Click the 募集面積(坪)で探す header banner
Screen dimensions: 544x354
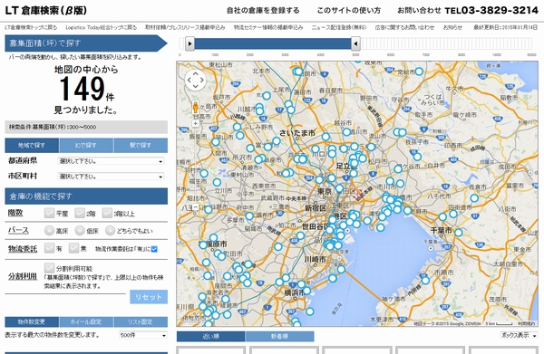pos(86,43)
